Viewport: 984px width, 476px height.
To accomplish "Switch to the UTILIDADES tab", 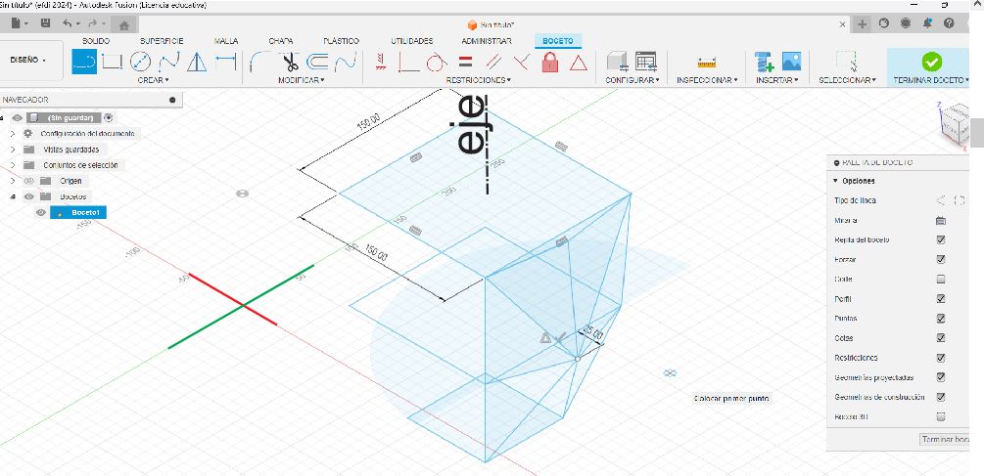I will point(411,41).
